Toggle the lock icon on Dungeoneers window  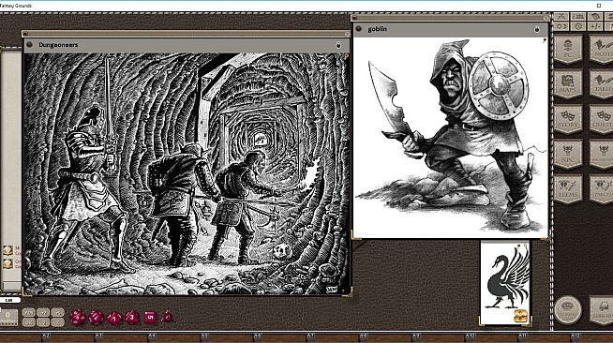(x=338, y=45)
